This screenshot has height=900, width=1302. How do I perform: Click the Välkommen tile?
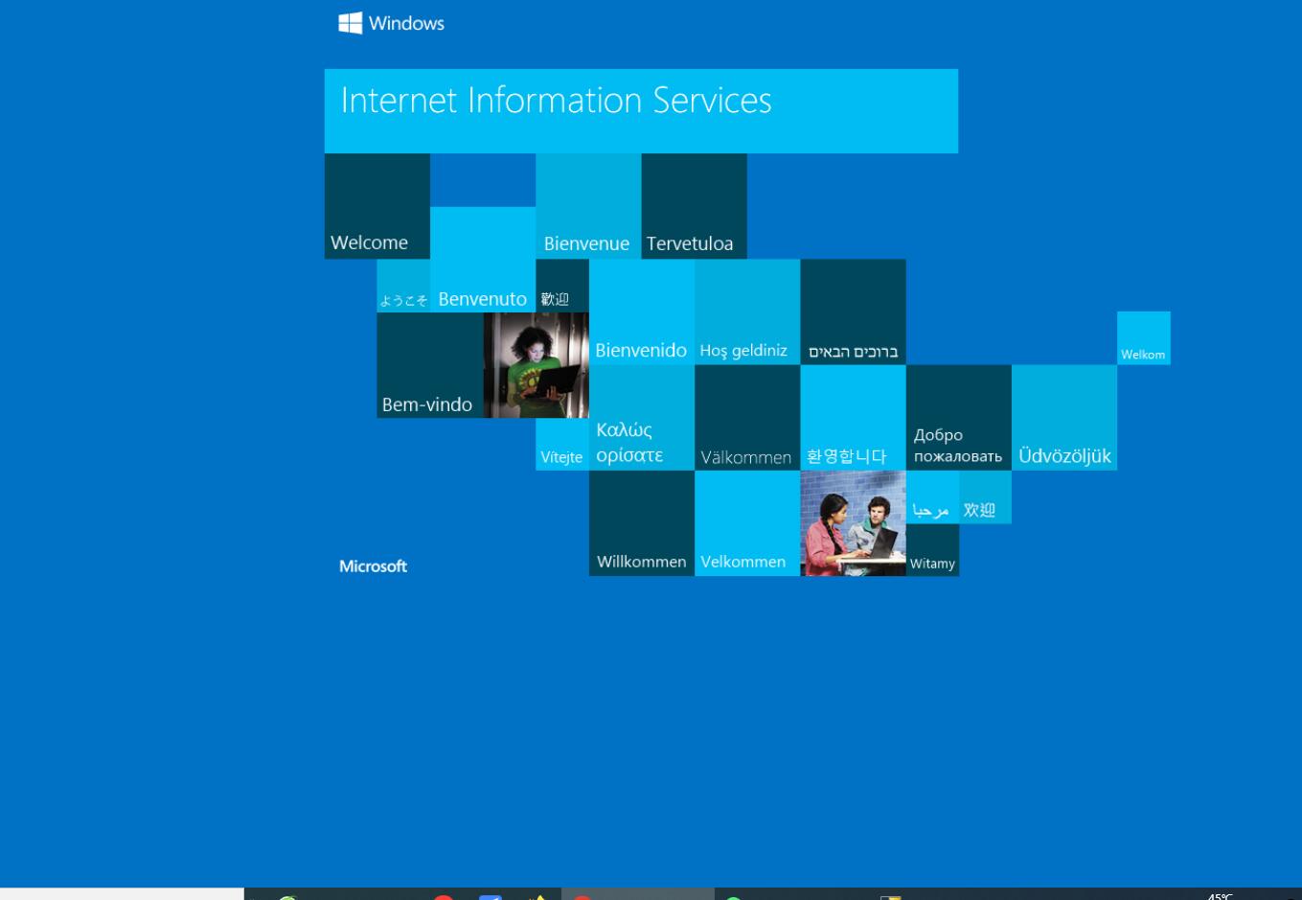(x=746, y=418)
